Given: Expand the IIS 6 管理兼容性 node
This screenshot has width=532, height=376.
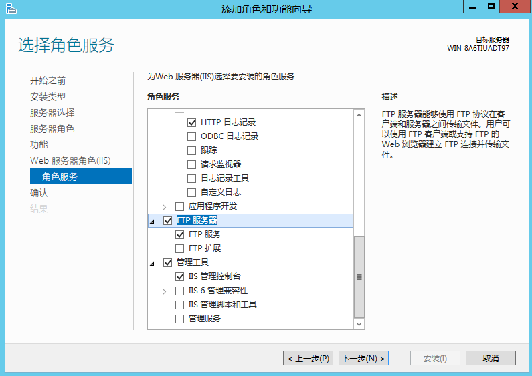Looking at the screenshot, I should [165, 291].
